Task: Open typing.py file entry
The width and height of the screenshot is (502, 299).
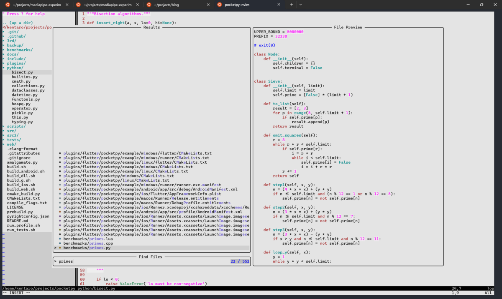Action: 22,122
